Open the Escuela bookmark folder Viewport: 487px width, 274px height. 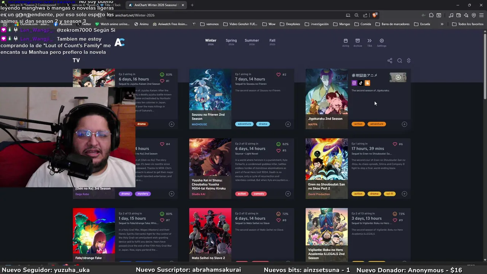point(422,24)
